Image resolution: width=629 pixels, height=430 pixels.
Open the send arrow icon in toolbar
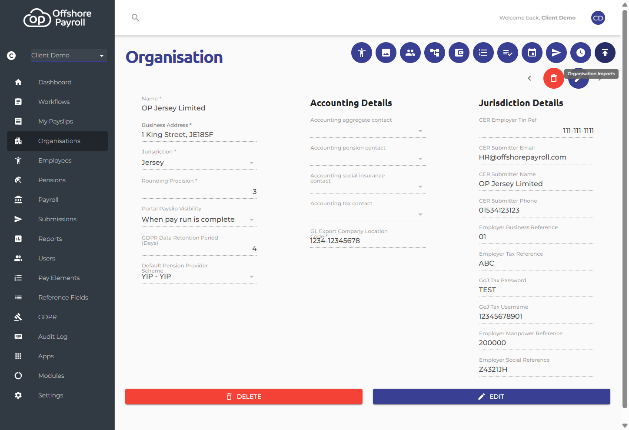coord(556,53)
